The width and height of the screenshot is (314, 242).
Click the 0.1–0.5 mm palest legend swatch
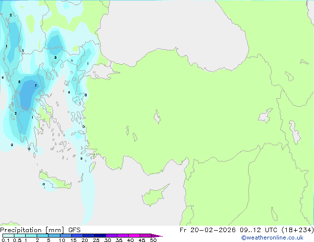(x=8, y=236)
